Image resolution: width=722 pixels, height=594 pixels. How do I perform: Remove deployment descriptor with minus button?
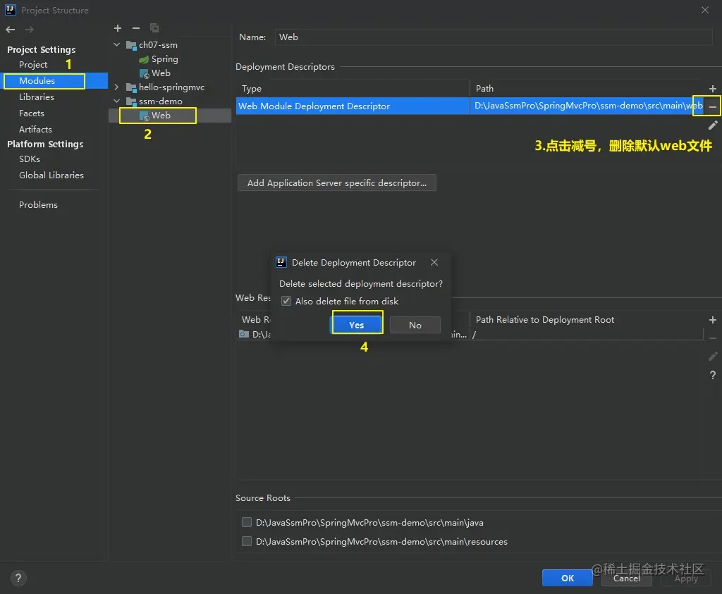[712, 106]
